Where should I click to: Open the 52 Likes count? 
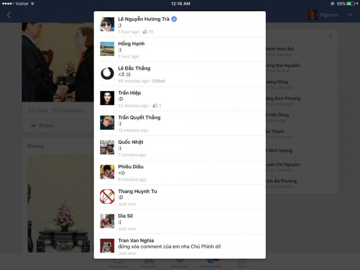pyautogui.click(x=38, y=110)
